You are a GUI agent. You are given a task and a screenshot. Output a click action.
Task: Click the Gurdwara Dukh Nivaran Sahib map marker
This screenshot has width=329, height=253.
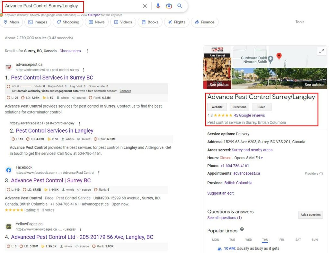click(271, 59)
